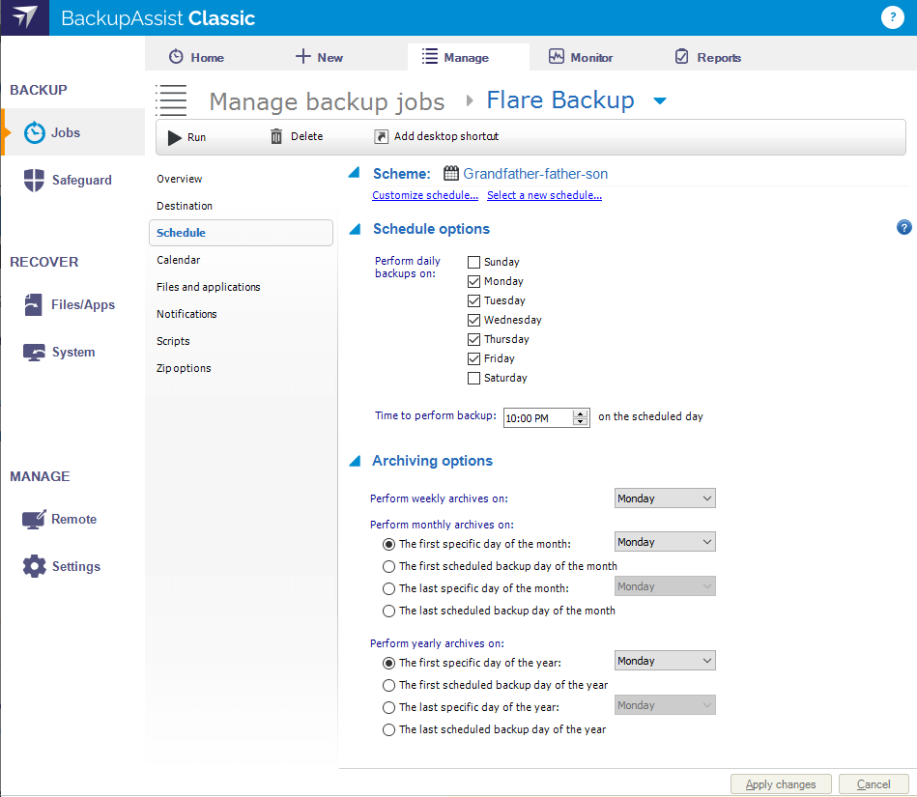Select last specific day of the year
Image resolution: width=917 pixels, height=797 pixels.
[x=388, y=707]
